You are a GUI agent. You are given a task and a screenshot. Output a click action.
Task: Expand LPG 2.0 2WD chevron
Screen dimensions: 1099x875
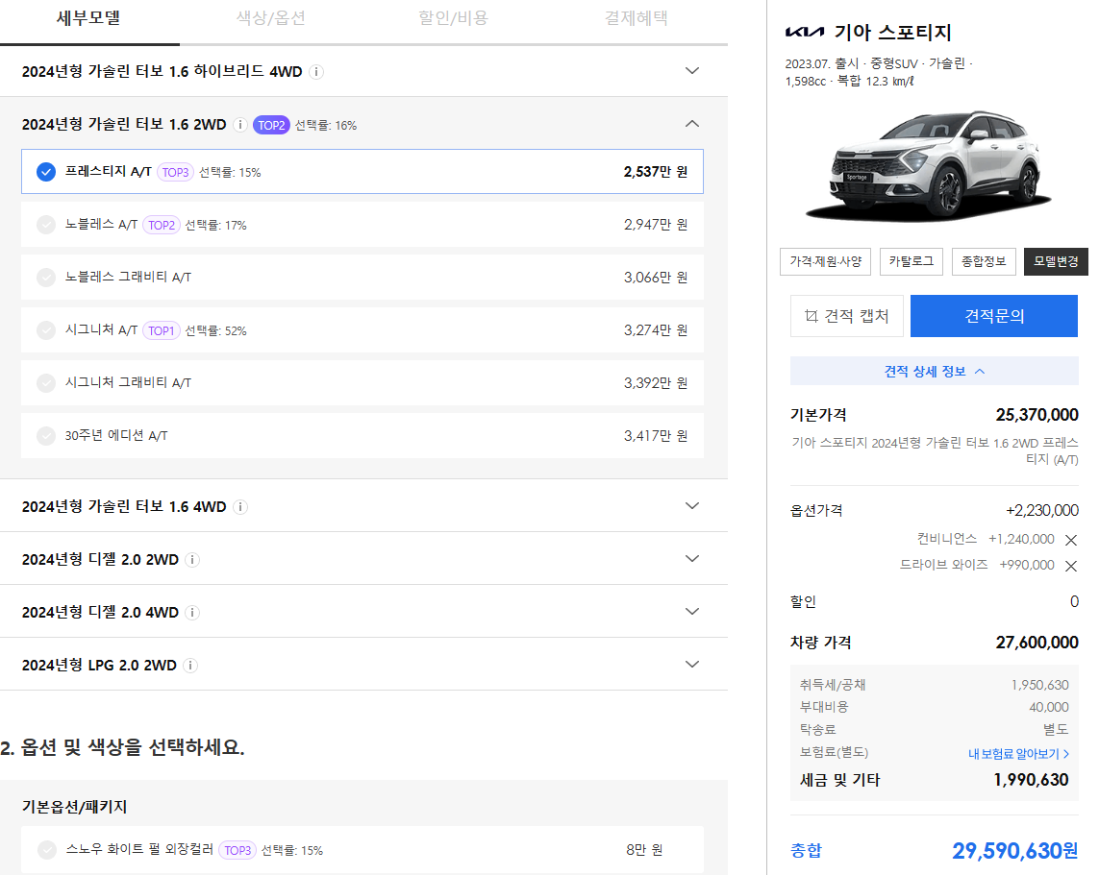pyautogui.click(x=691, y=665)
